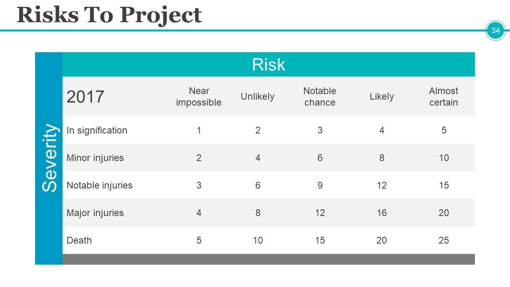
Task: Click the Risks To Project title
Action: 109,15
